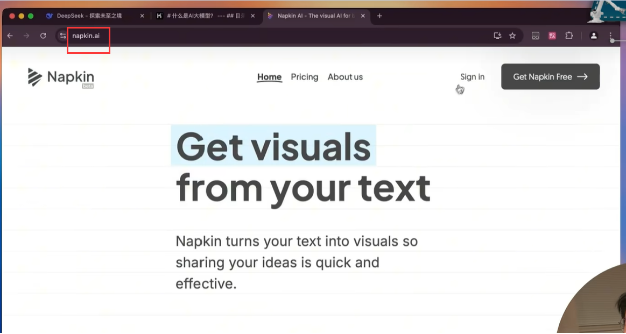Image resolution: width=626 pixels, height=334 pixels.
Task: Click the browser back arrow
Action: click(10, 36)
